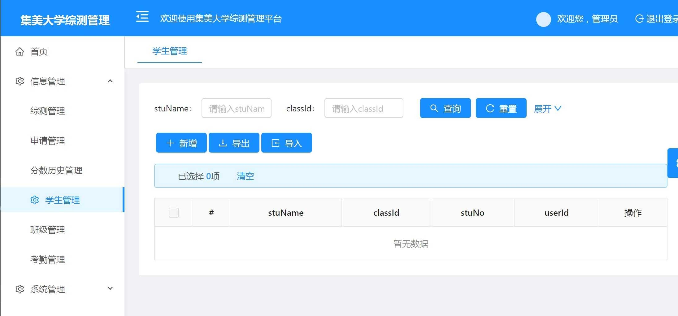Focus the stuName search input
The height and width of the screenshot is (316, 678).
point(237,108)
